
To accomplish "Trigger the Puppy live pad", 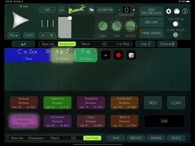I will [x=91, y=121].
